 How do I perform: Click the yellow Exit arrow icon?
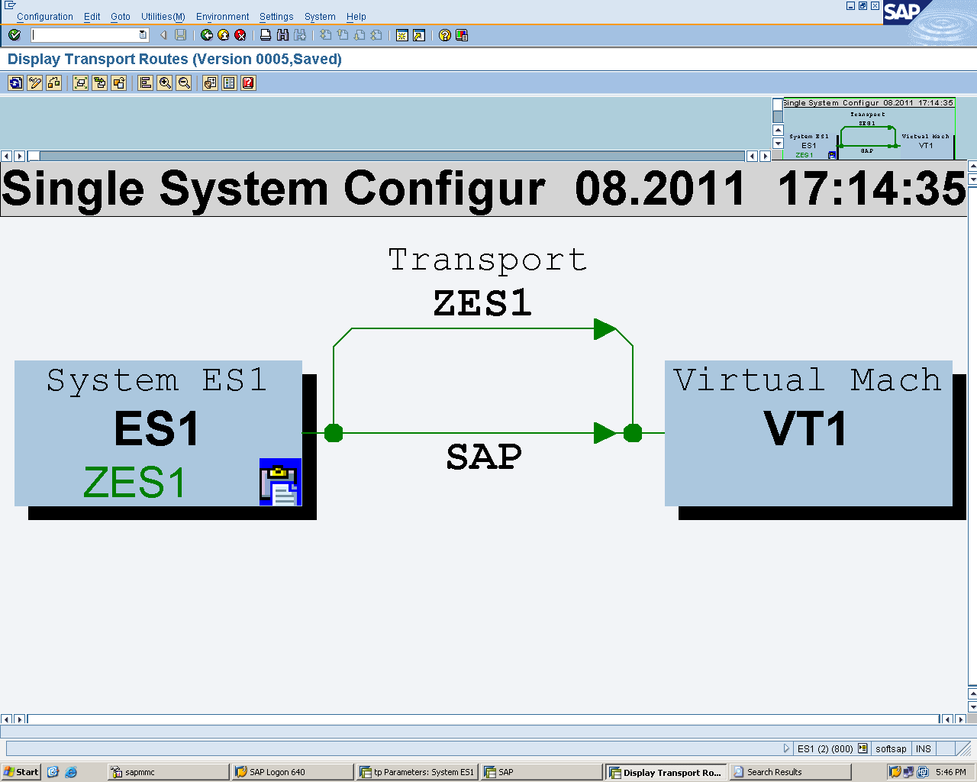point(224,35)
